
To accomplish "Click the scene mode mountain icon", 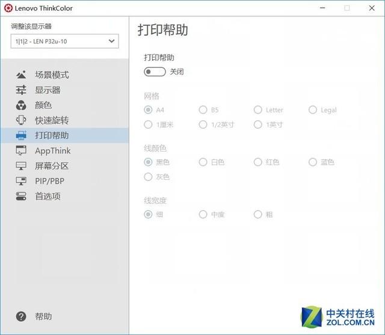I will click(x=21, y=75).
